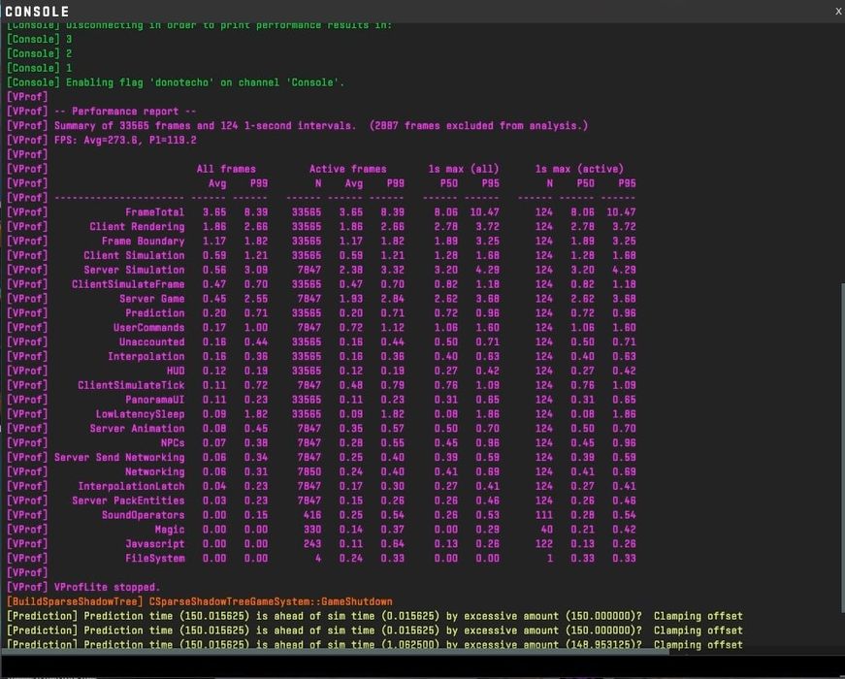Screen dimensions: 845x679
Task: Click the FrameTotal row label
Action: tap(154, 212)
